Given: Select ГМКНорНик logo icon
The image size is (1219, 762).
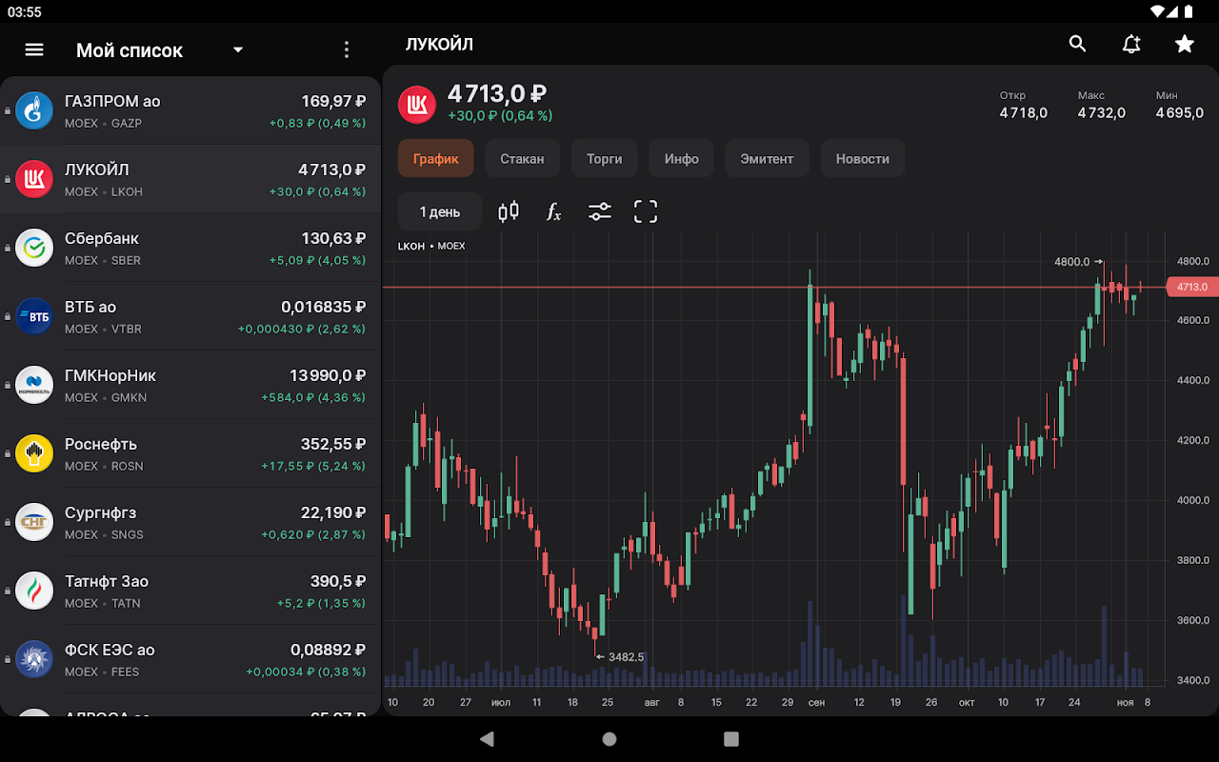Looking at the screenshot, I should 34,385.
